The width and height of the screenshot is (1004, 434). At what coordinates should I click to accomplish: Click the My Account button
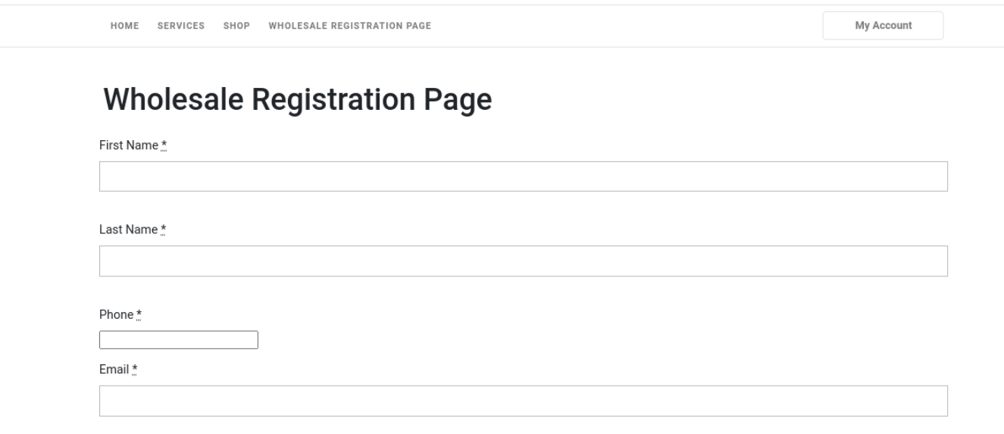(x=883, y=26)
